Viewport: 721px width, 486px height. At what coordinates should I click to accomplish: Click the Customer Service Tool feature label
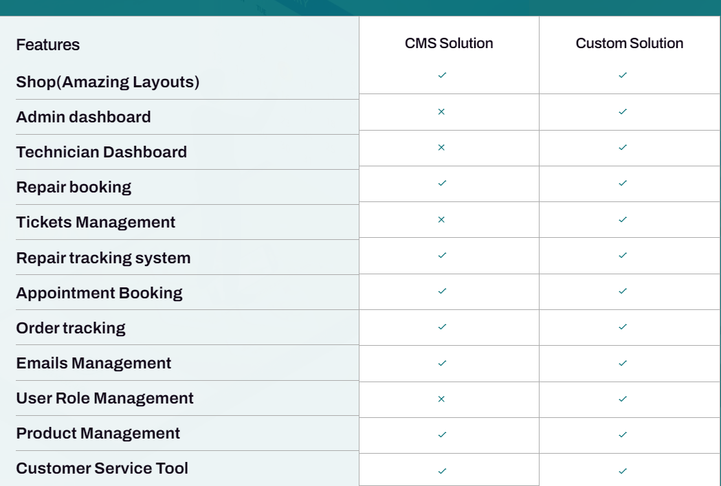(102, 468)
